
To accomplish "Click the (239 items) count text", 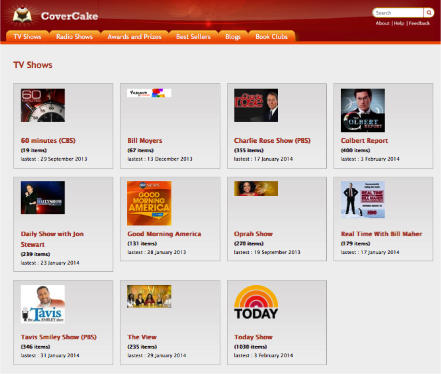I will pyautogui.click(x=35, y=254).
